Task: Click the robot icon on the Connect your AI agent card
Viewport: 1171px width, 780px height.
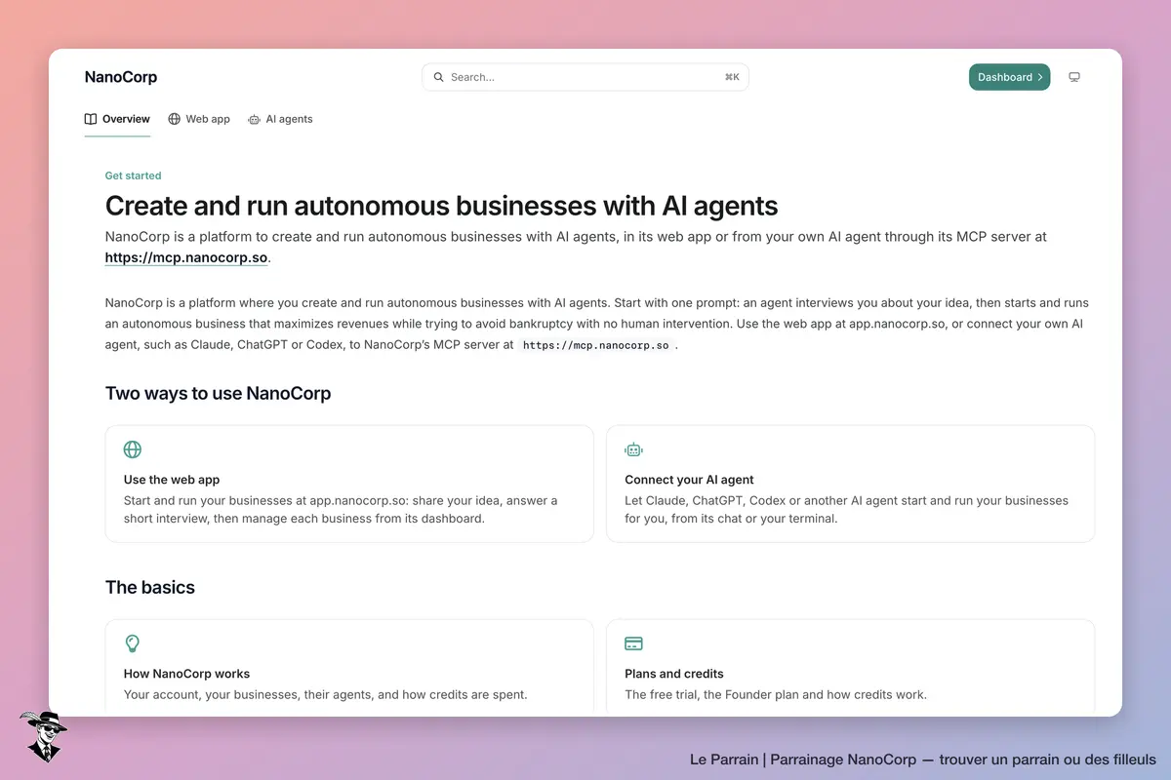Action: 634,449
